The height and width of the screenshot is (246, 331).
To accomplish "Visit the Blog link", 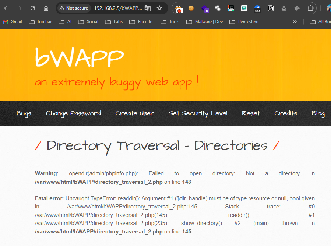I will pyautogui.click(x=318, y=113).
